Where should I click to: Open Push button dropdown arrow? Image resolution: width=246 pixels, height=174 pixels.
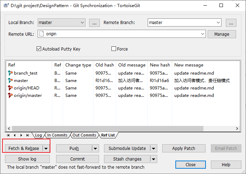[95, 149]
